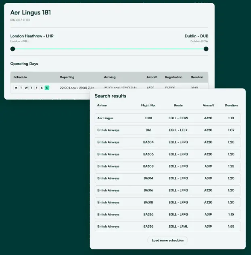
Task: Select the BA308 flight result row
Action: click(167, 166)
